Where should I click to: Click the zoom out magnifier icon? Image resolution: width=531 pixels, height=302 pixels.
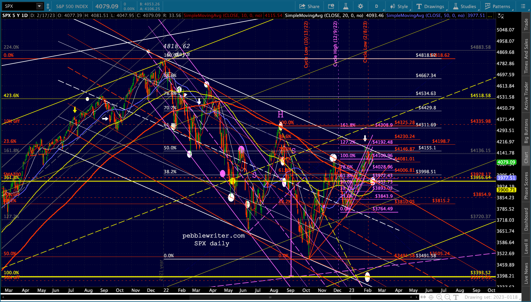pos(447,297)
